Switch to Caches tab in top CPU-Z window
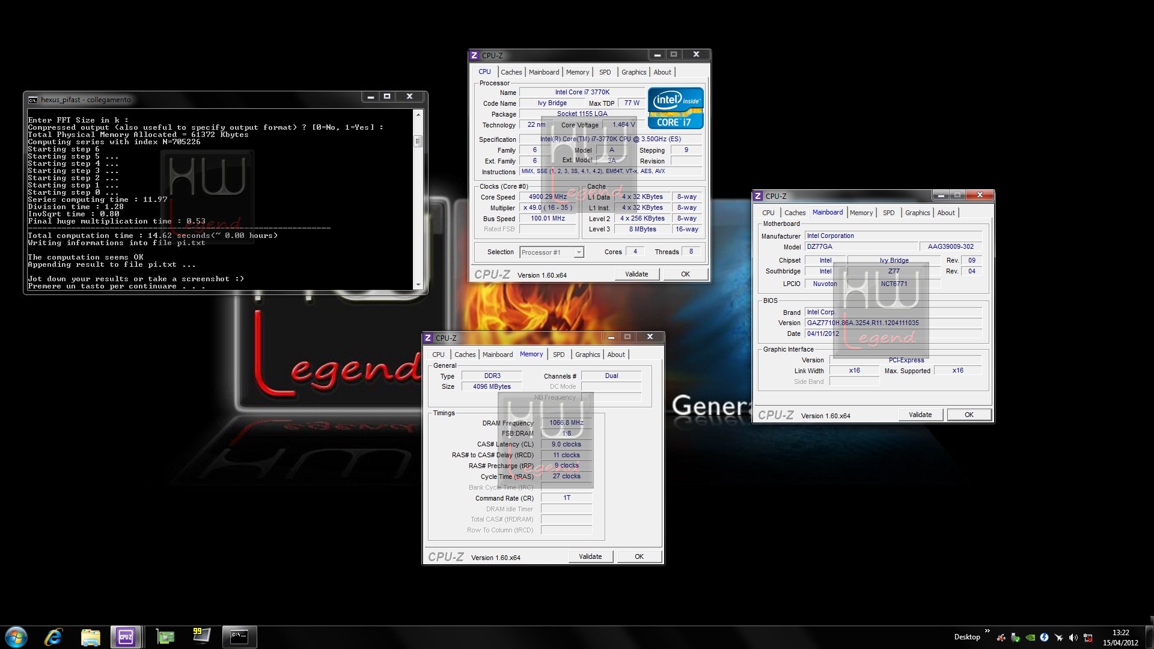The height and width of the screenshot is (649, 1154). coord(511,72)
